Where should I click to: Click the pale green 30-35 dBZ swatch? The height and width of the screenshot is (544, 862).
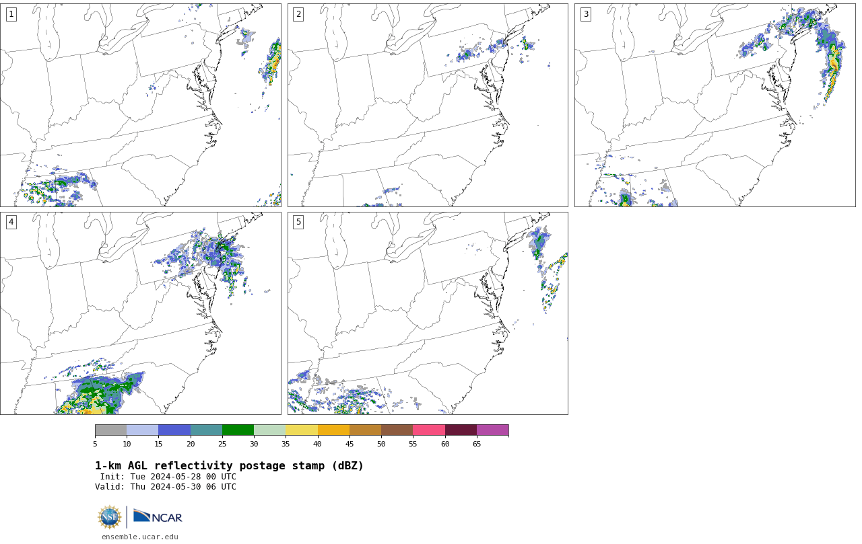270,430
